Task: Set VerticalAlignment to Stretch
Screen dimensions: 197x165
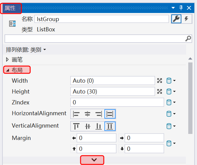Action: click(x=110, y=126)
